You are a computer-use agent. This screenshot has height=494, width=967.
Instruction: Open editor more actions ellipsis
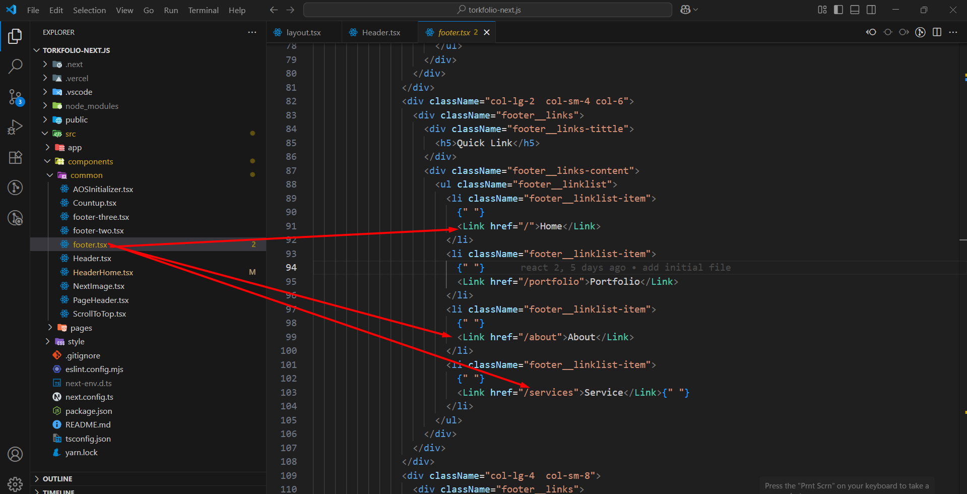click(x=953, y=32)
